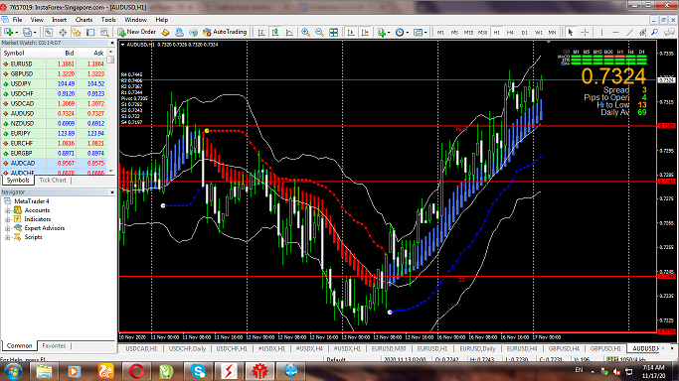Zoom out on the chart
This screenshot has width=679, height=381.
(x=319, y=33)
